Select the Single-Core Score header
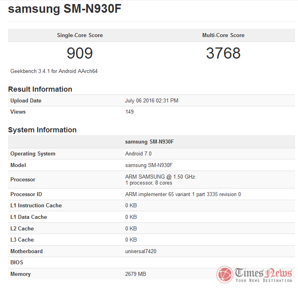 pyautogui.click(x=80, y=35)
